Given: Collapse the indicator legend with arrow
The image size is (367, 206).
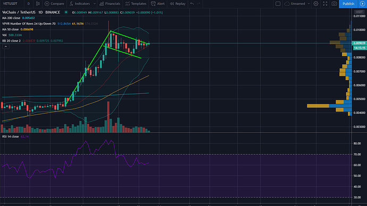Looking at the screenshot, I should click(6, 46).
